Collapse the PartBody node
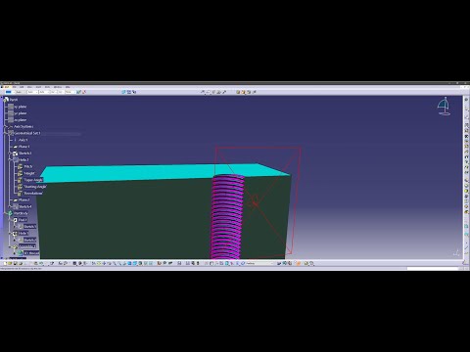The image size is (470, 352). click(6, 213)
